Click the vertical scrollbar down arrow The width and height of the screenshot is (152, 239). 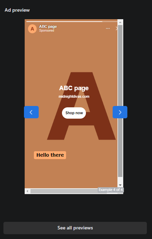pos(120,185)
